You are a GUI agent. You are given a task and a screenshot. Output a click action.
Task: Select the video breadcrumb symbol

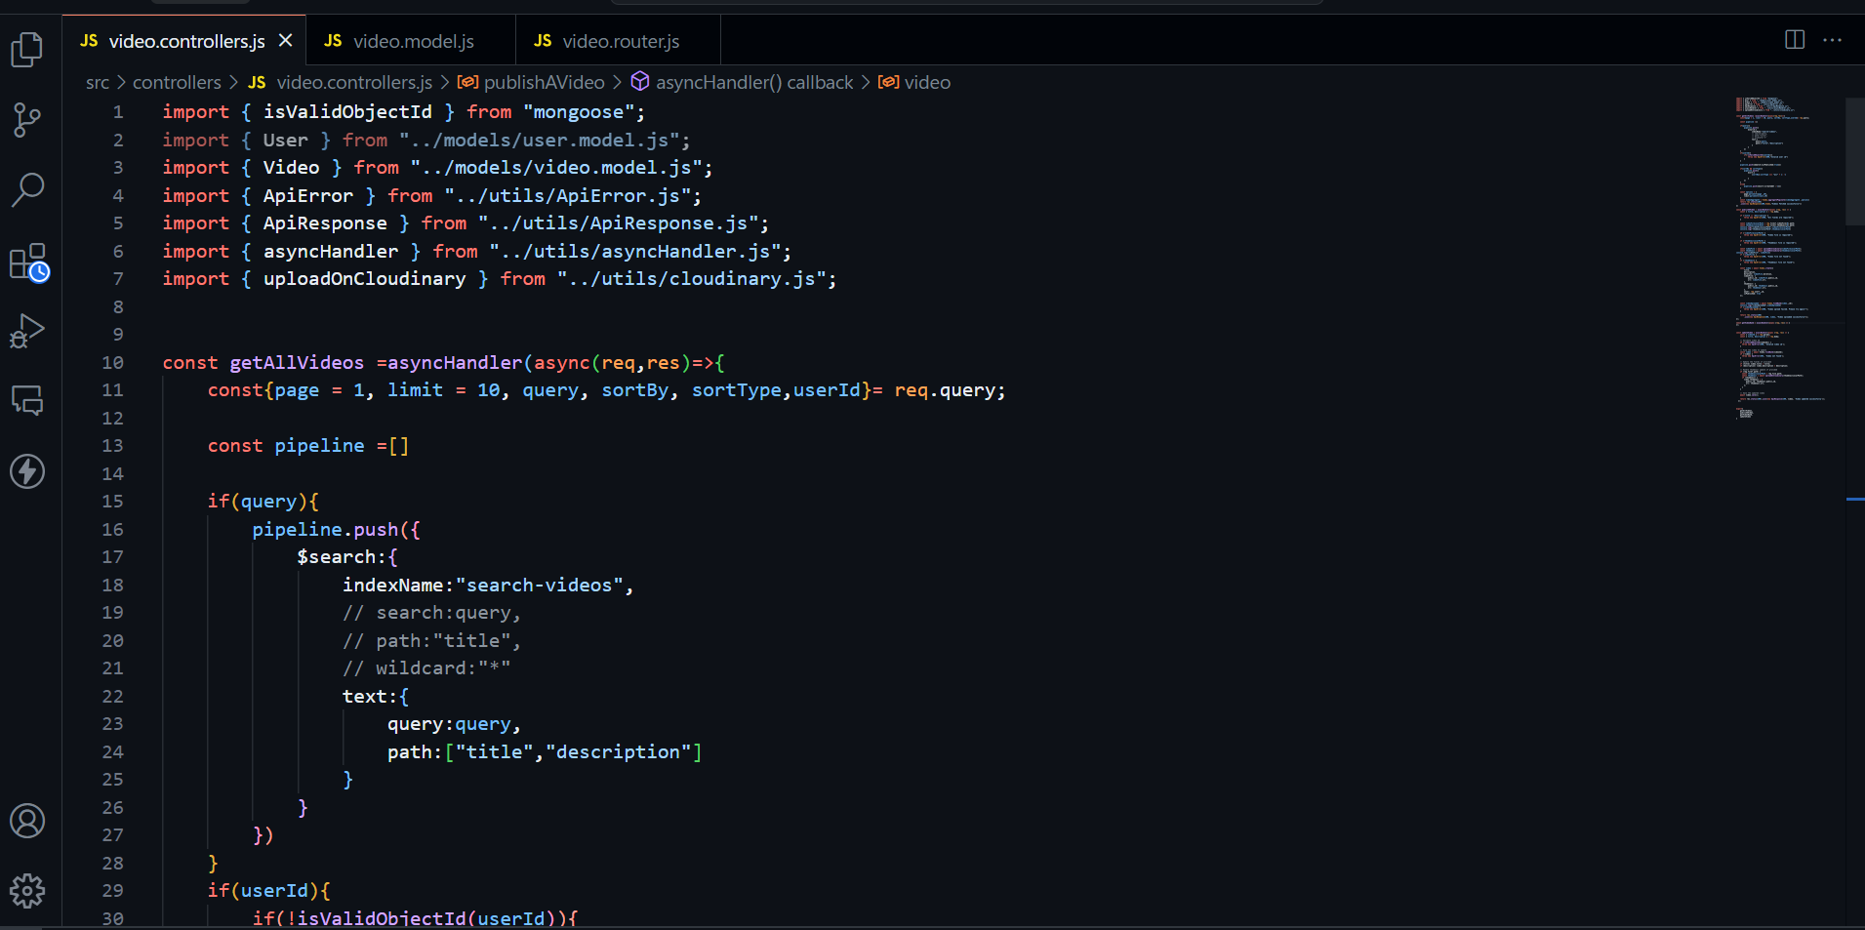click(914, 83)
